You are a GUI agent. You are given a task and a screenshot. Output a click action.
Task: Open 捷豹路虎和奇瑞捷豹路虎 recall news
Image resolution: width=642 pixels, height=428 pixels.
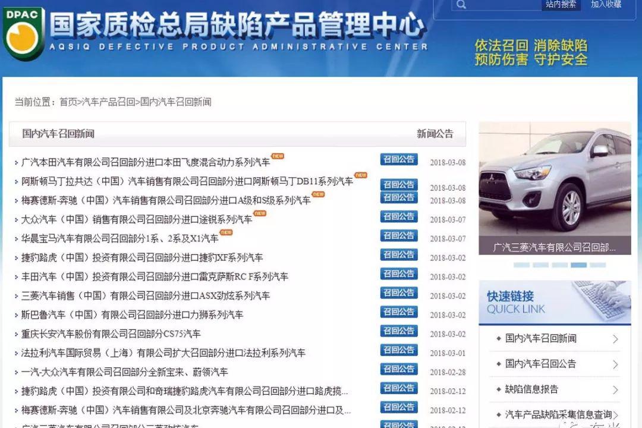184,391
